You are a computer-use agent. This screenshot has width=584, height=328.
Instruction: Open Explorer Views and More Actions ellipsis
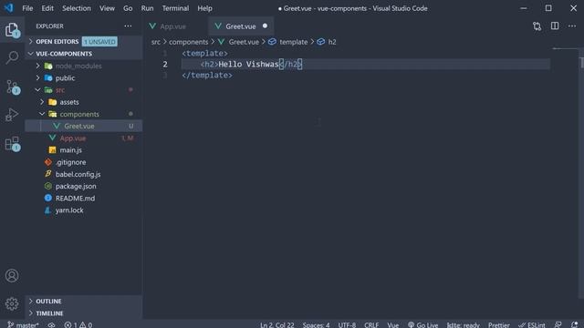128,26
